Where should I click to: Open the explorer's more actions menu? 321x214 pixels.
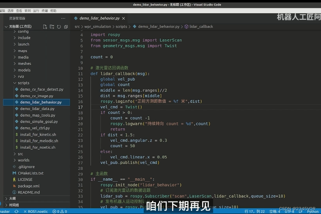(63, 18)
